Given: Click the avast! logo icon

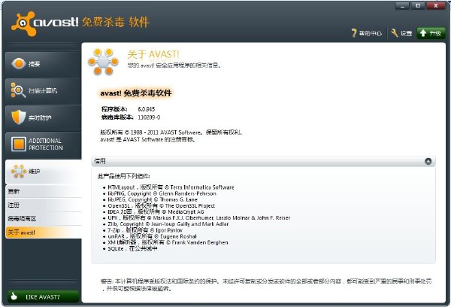Looking at the screenshot, I should pos(23,23).
